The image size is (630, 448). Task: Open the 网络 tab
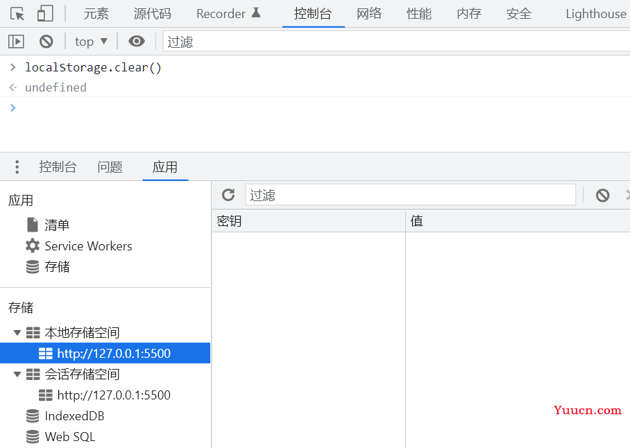369,14
